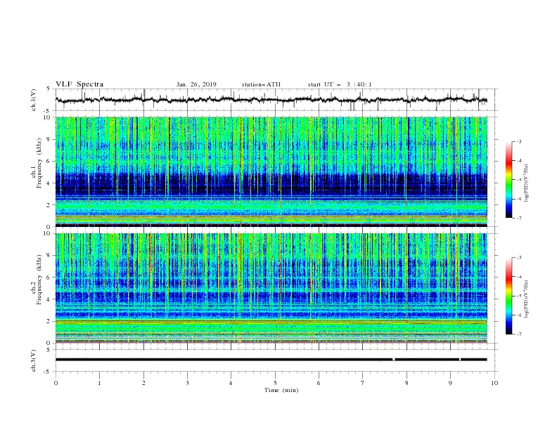This screenshot has width=557, height=430.
Task: Click the ch.3 white gap near 7.7 minutes
Action: click(394, 360)
